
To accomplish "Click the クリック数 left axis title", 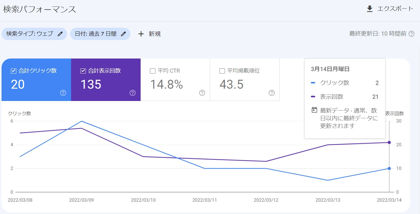I will 19,113.
